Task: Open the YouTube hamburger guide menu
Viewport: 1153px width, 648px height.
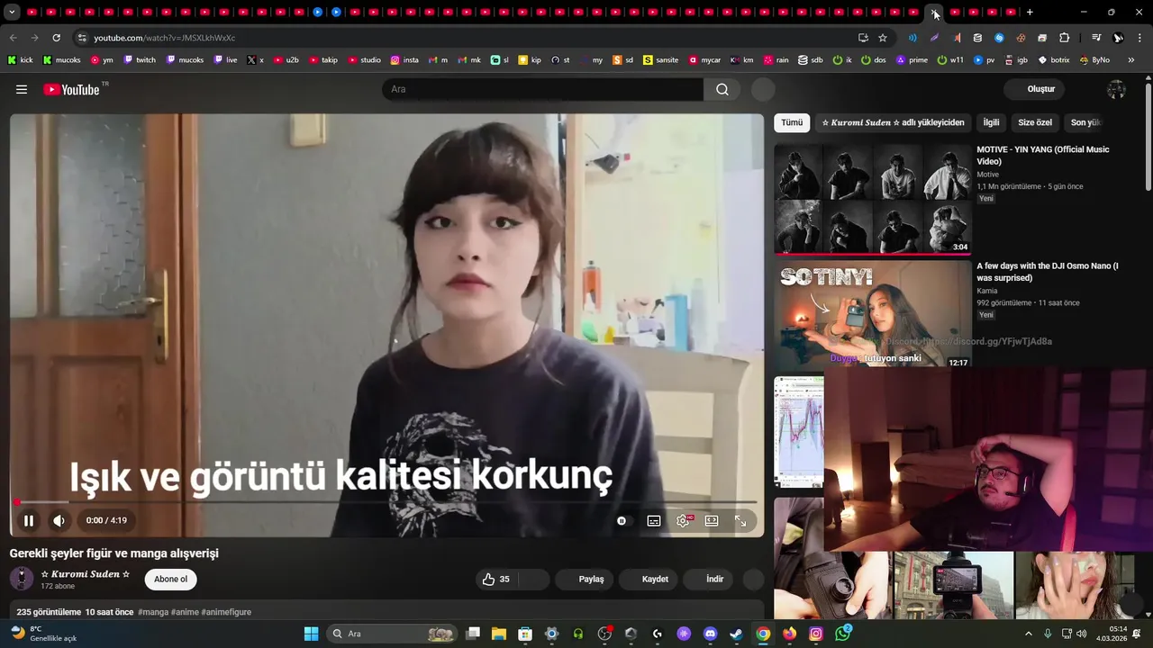Action: (22, 89)
